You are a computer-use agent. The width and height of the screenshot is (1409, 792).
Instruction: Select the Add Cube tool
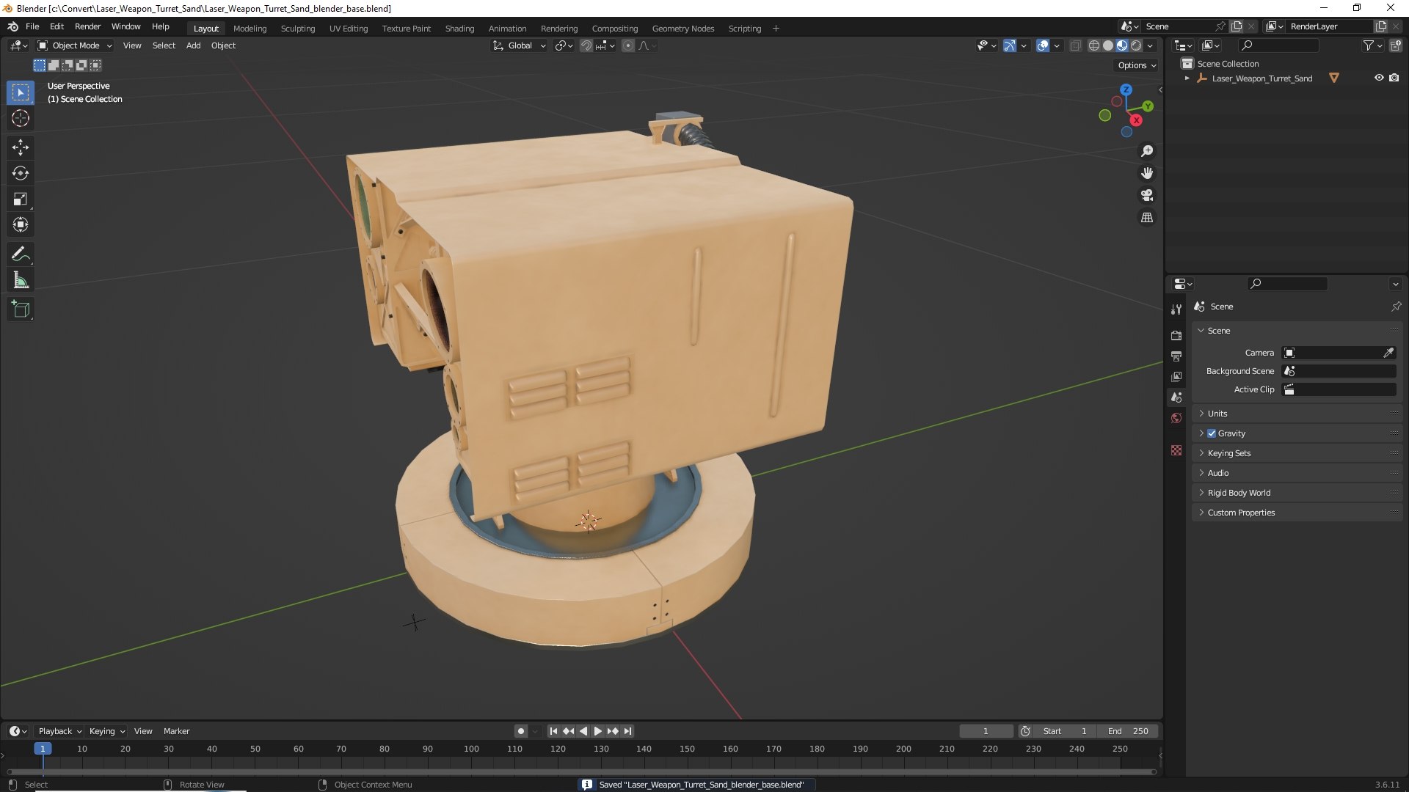pyautogui.click(x=21, y=309)
